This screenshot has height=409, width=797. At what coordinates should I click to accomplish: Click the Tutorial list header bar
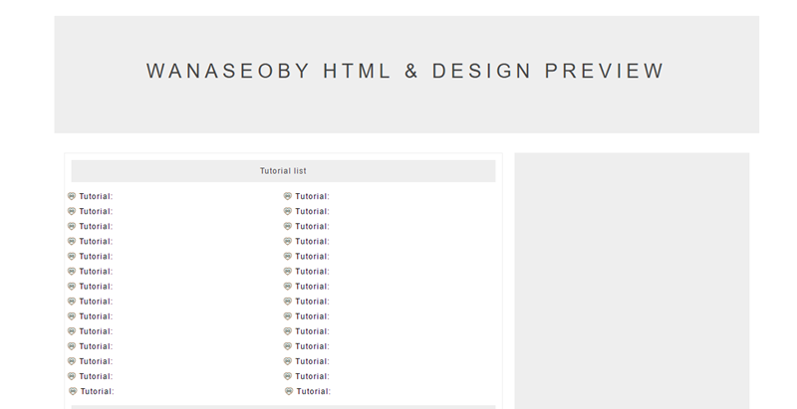pos(283,171)
